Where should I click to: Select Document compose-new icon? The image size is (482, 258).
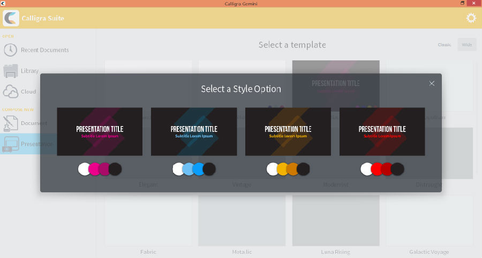click(11, 123)
